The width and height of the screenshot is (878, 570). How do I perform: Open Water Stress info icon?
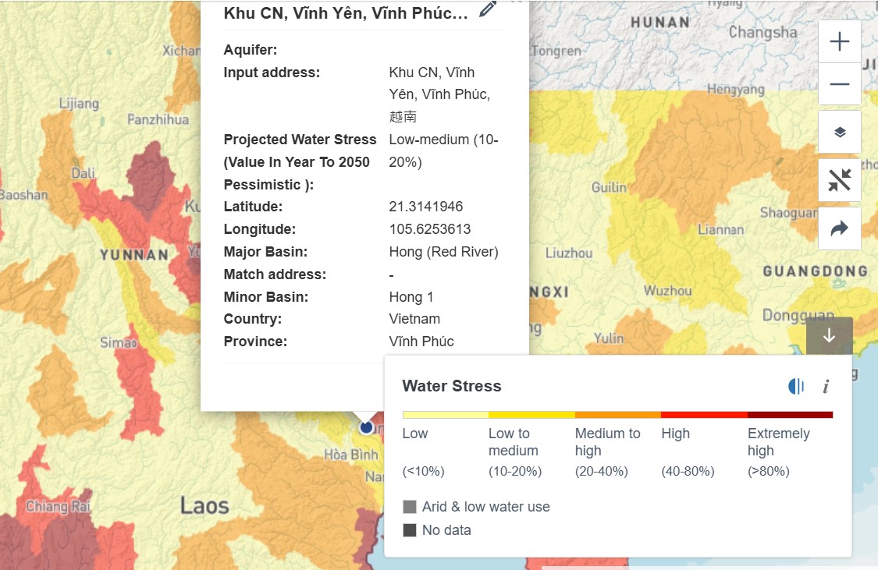coord(826,386)
